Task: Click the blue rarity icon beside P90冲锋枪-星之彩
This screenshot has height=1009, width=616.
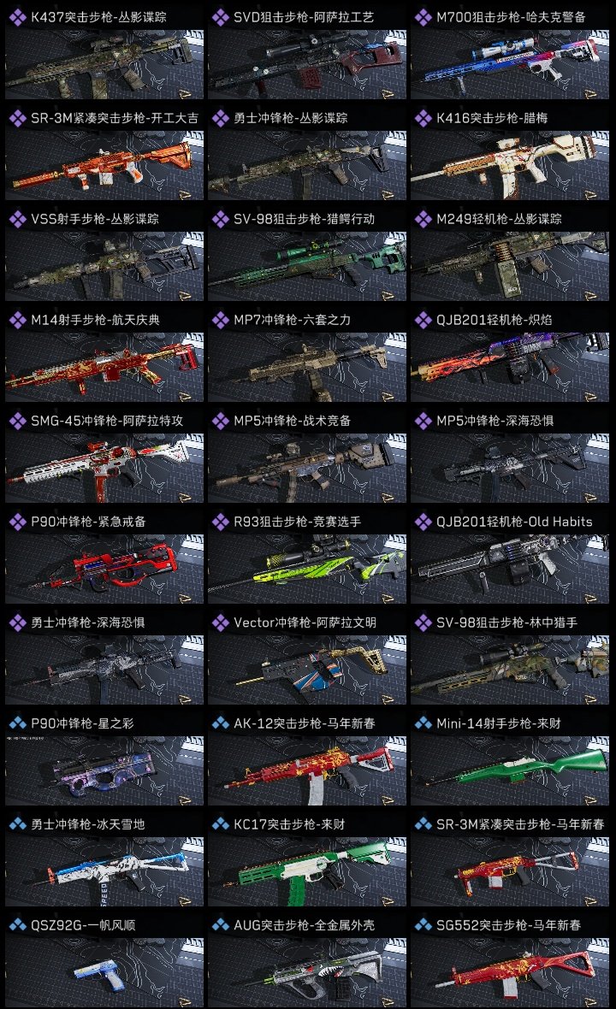Action: 17,723
